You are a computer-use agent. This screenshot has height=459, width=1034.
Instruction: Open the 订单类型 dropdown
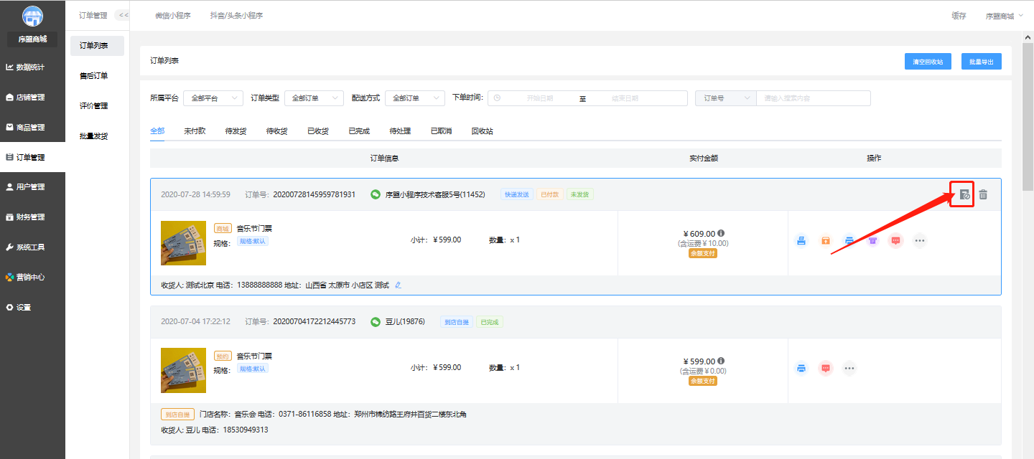(315, 98)
